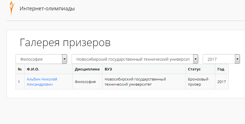Viewport: 245px width, 124px height.
Task: Click the arrow button on the 2017 dropdown
Action: pyautogui.click(x=237, y=59)
